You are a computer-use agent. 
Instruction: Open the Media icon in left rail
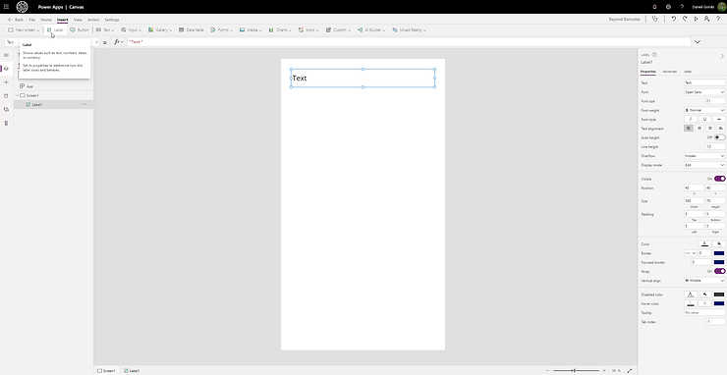pyautogui.click(x=6, y=109)
